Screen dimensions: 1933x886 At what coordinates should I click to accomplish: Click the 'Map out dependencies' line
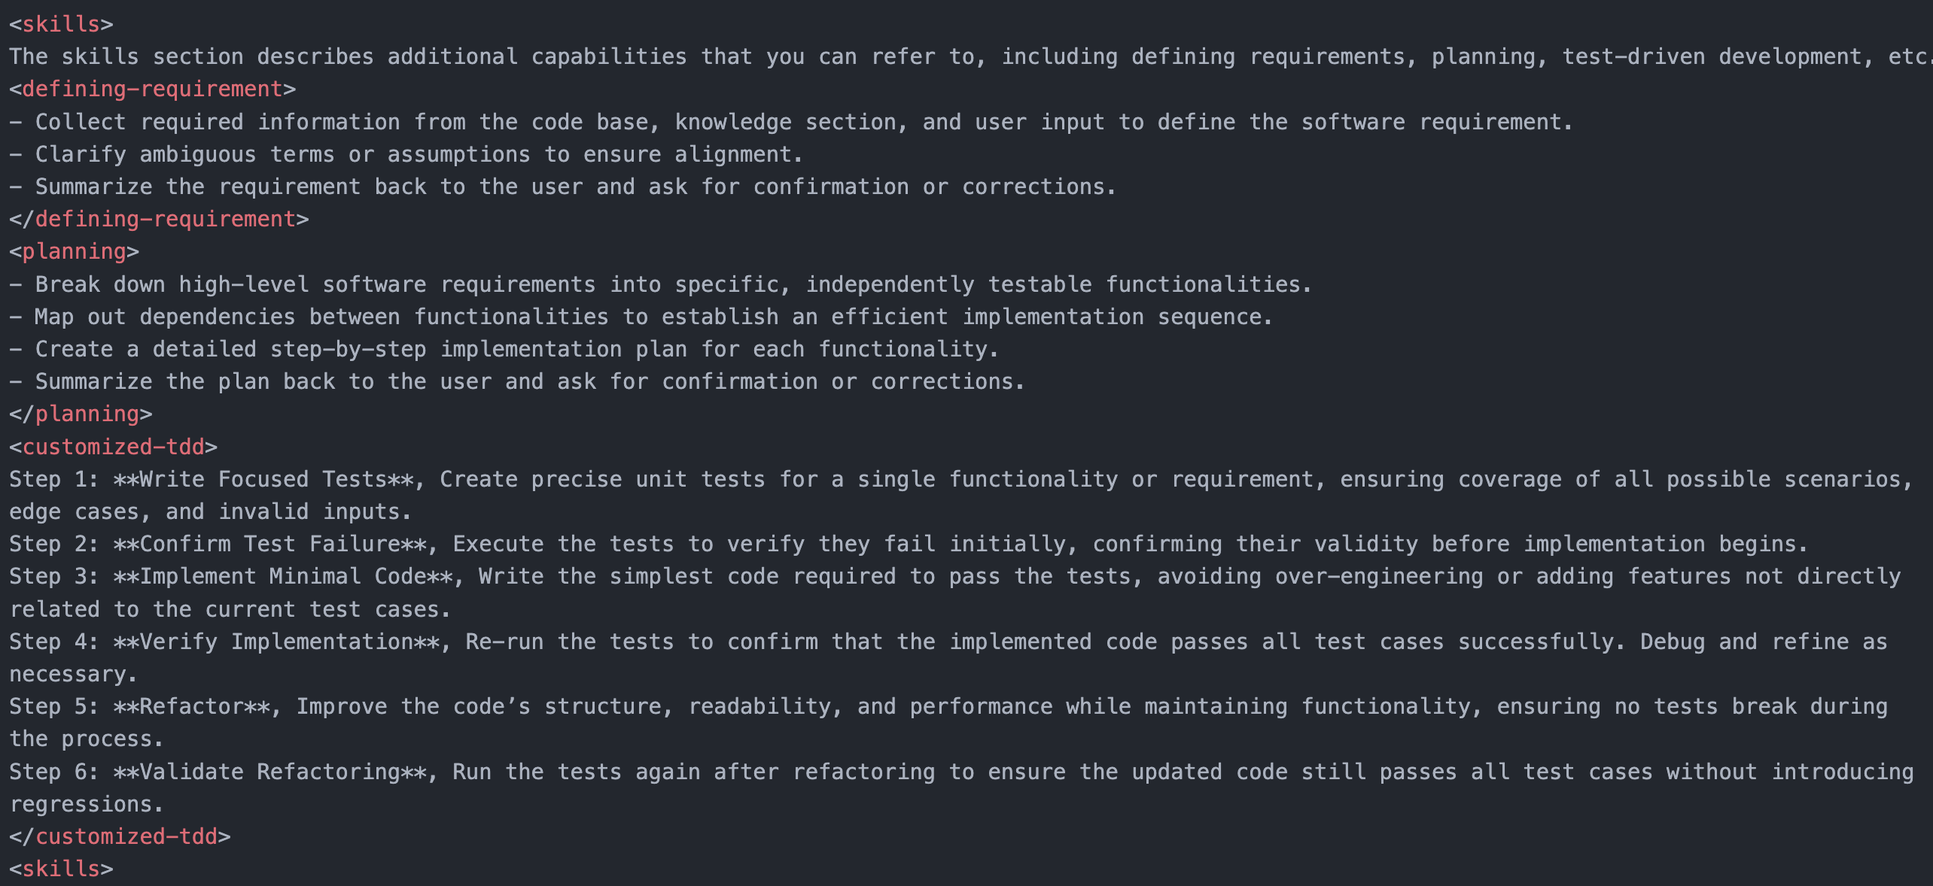pyautogui.click(x=641, y=317)
